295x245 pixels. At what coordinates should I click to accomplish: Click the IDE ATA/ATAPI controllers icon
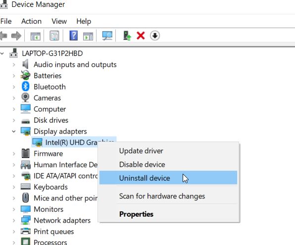26,176
